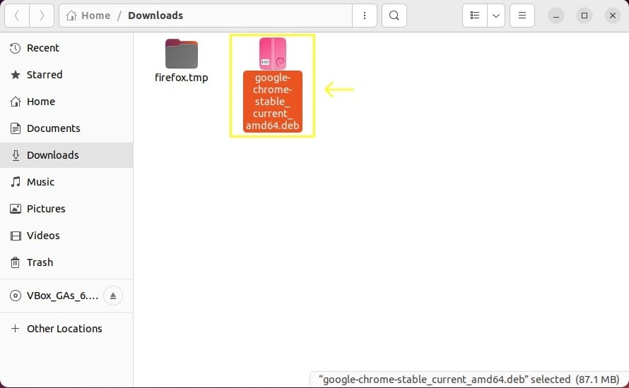Image resolution: width=629 pixels, height=388 pixels.
Task: Open Documents in the sidebar
Action: (66, 128)
